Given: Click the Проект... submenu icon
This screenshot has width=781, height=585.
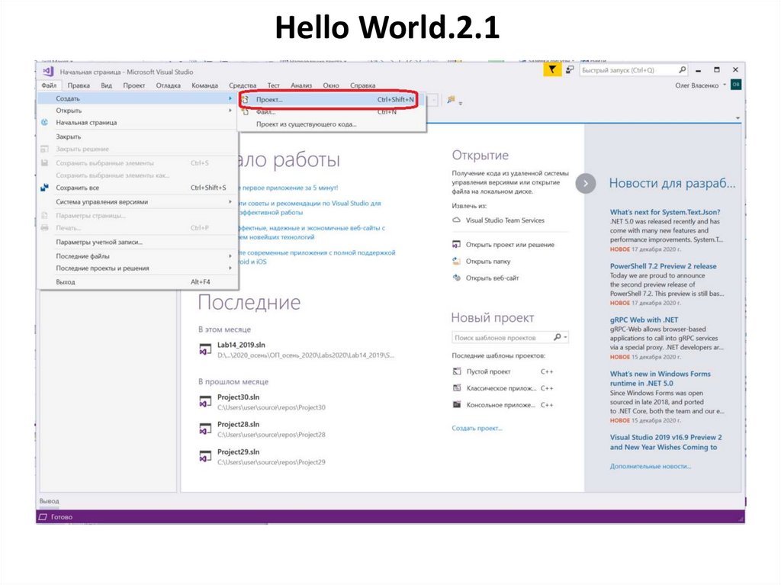Looking at the screenshot, I should pos(246,100).
